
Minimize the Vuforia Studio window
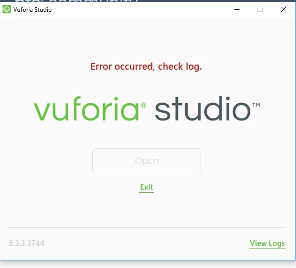coord(237,9)
